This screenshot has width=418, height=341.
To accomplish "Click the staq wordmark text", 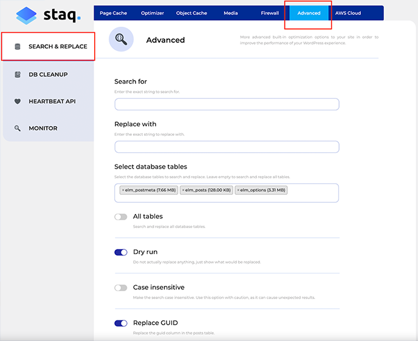I will coord(62,15).
